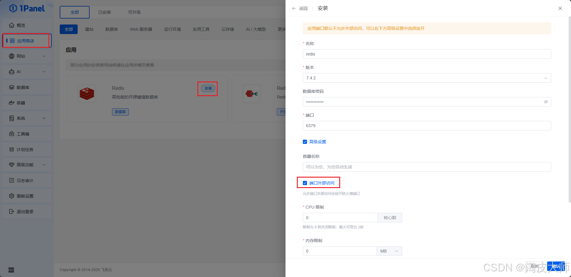Click the Redis app logo thumbnail

click(x=87, y=94)
